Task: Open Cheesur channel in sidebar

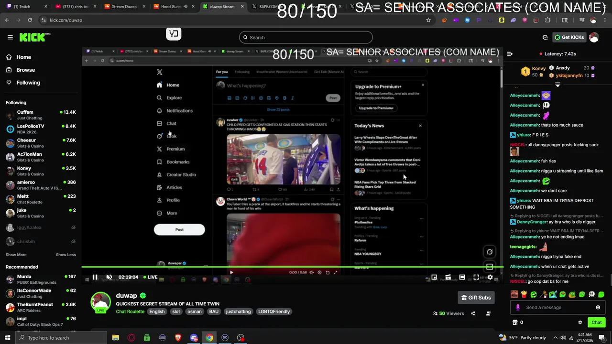Action: coord(41,143)
